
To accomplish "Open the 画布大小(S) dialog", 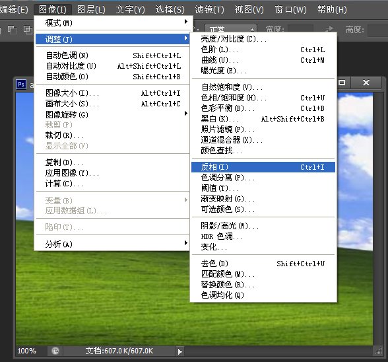I will 113,104.
